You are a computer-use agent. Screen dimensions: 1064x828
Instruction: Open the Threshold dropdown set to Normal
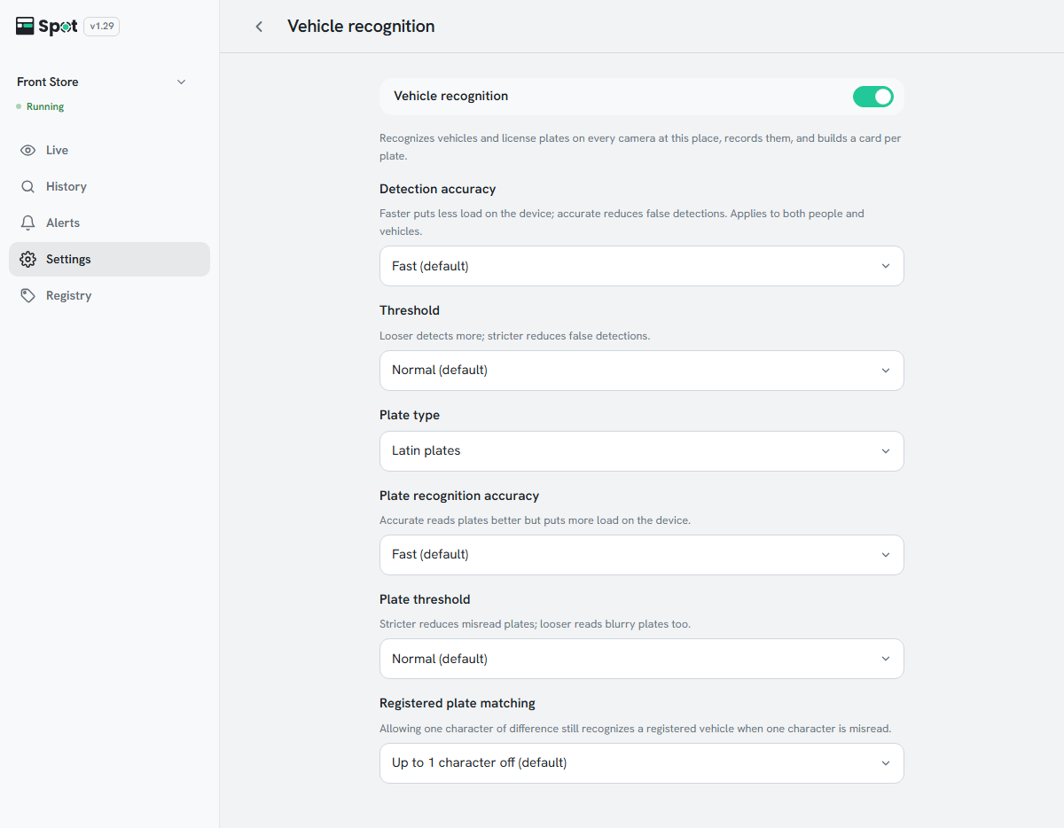642,371
